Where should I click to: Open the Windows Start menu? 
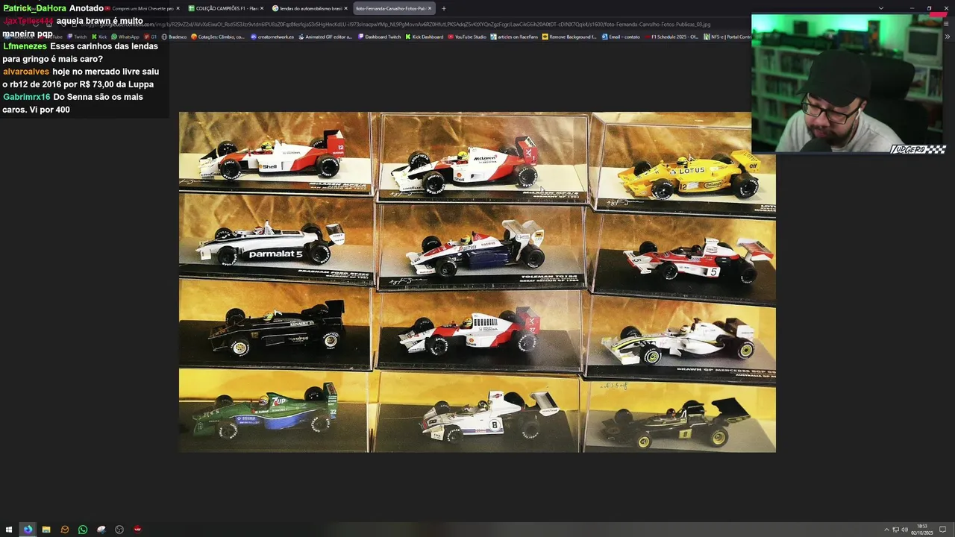9,530
